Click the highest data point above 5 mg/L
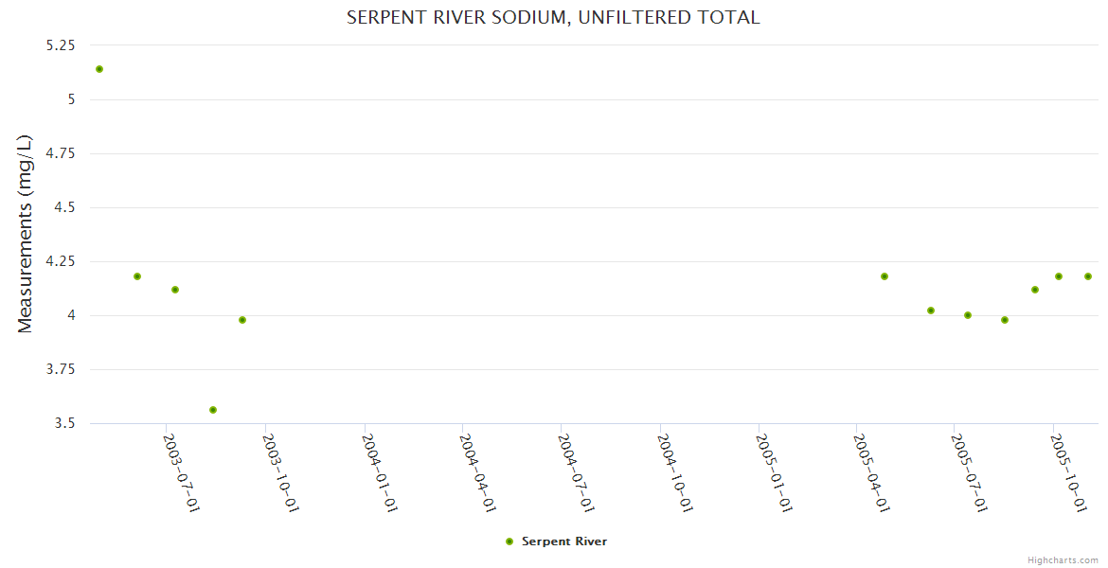Screen dimensions: 1108x568 click(99, 69)
